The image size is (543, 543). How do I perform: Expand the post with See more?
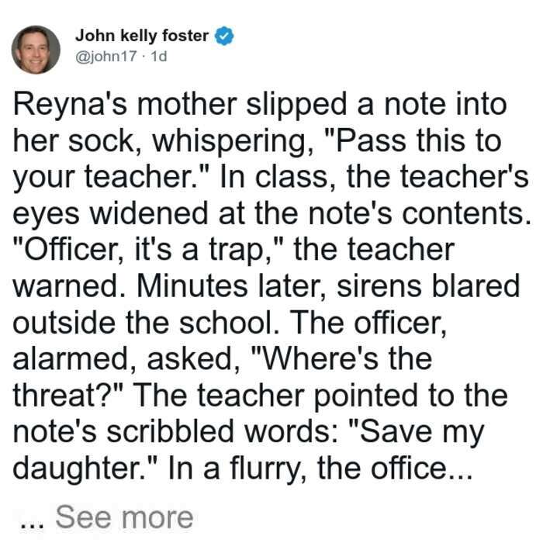pos(124,517)
